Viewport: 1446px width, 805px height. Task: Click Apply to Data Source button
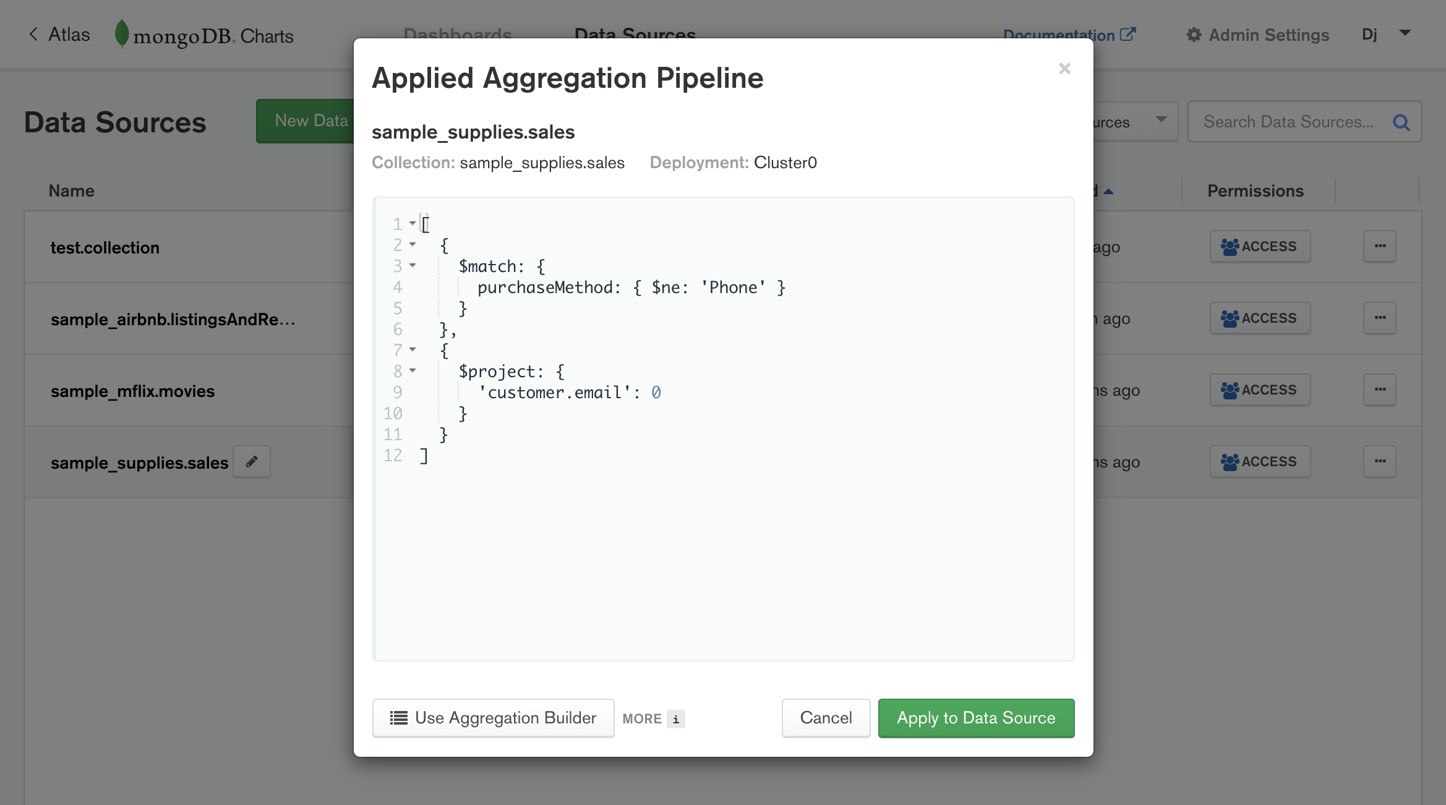975,718
